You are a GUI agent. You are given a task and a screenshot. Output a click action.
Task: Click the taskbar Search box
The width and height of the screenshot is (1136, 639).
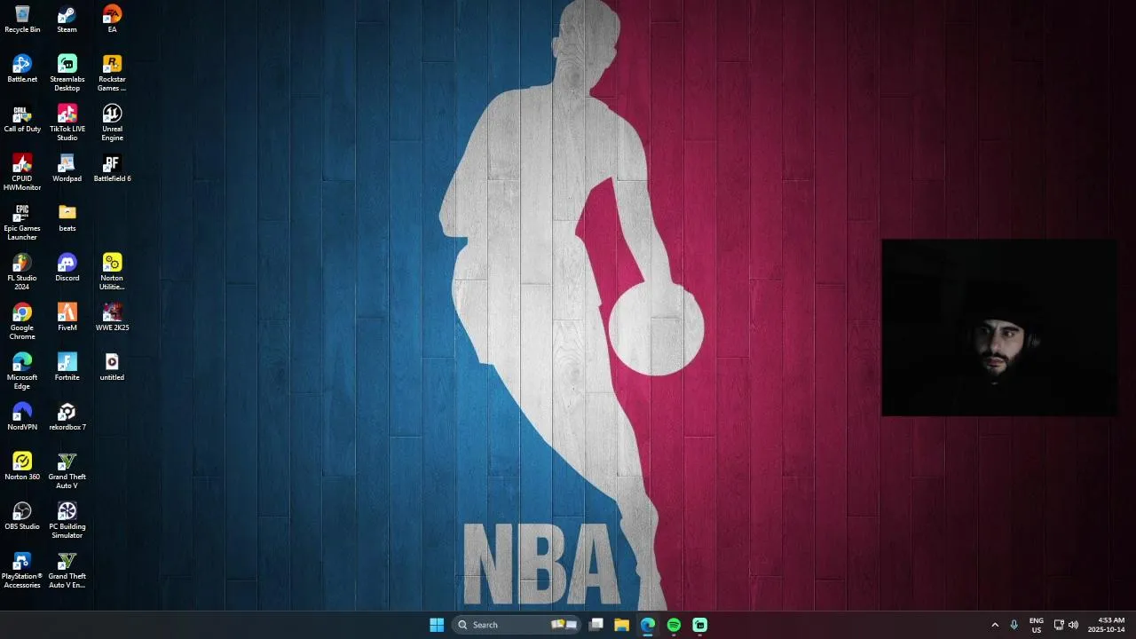coord(517,625)
